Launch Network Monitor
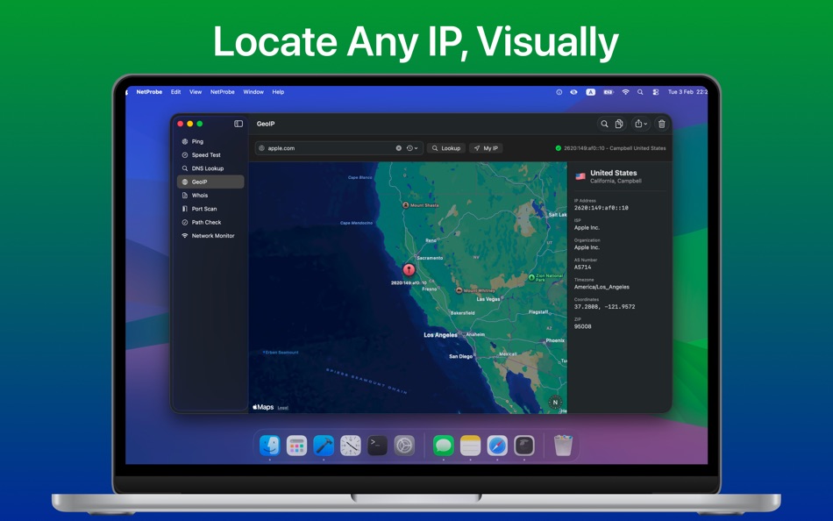This screenshot has height=521, width=833. click(x=211, y=235)
